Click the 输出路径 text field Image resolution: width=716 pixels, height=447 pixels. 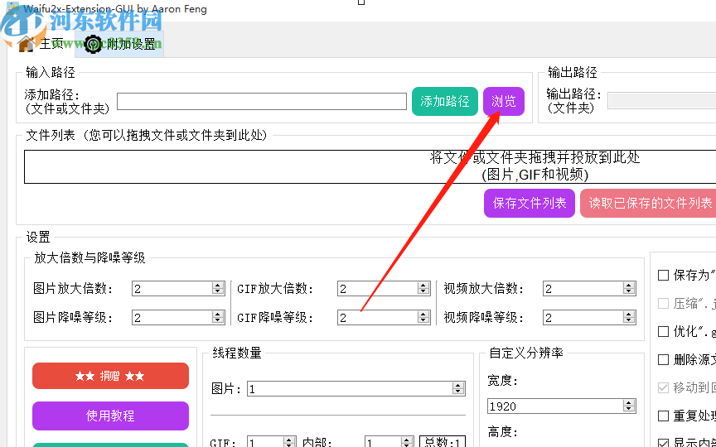pos(661,101)
